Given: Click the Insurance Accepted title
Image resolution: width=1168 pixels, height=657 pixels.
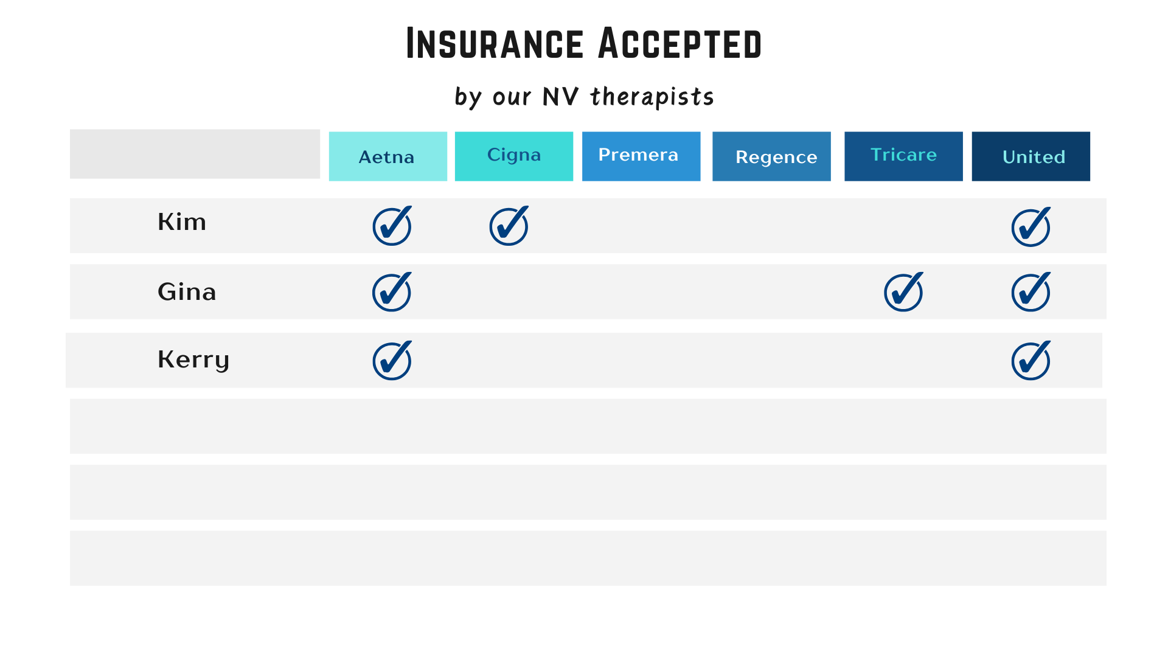Looking at the screenshot, I should point(584,43).
